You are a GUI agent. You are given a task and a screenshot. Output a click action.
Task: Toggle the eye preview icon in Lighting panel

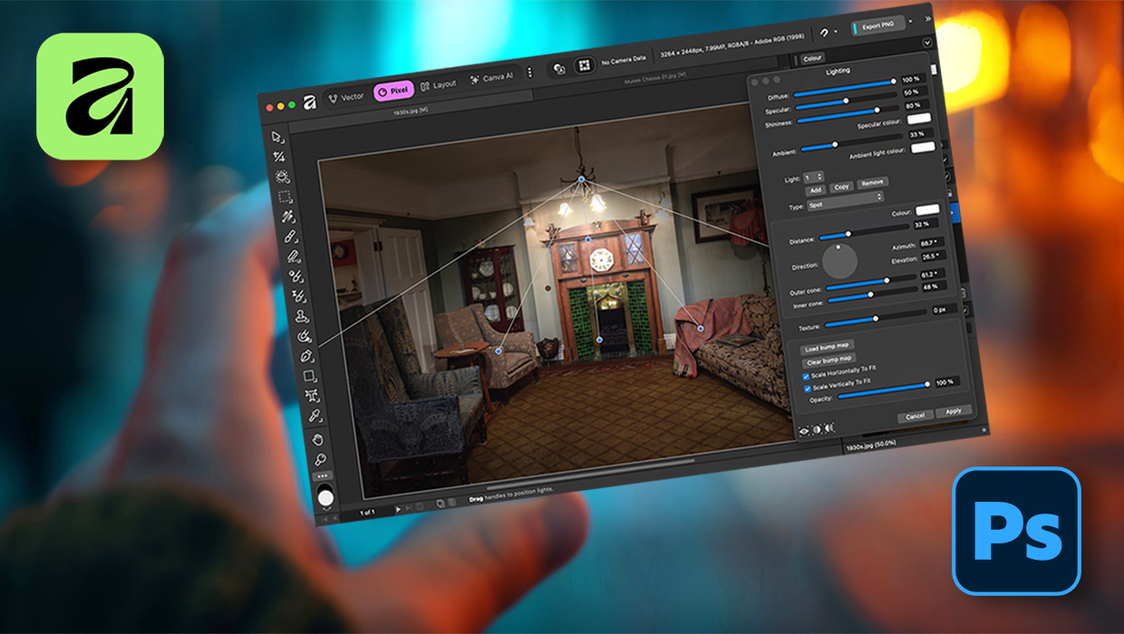click(x=803, y=430)
